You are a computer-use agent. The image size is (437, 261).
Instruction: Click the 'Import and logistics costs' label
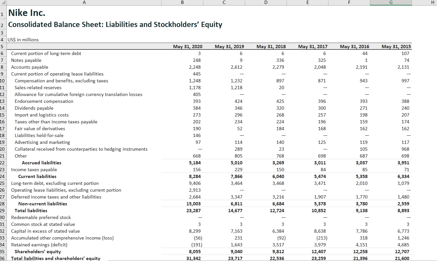click(x=42, y=115)
